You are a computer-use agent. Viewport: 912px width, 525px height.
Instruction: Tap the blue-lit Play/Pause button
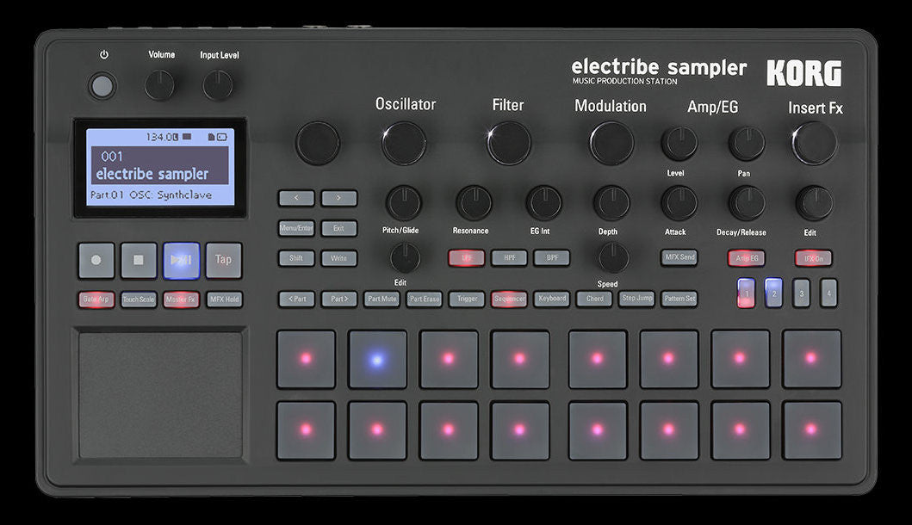(x=182, y=260)
